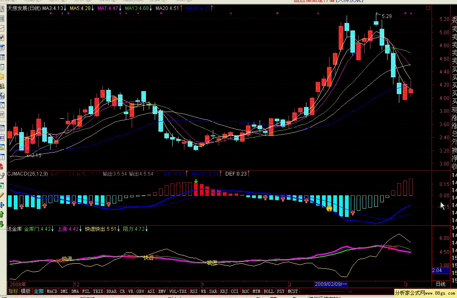Click the 送金库 indicator title
Screen dimensions: 457x298
coord(15,229)
